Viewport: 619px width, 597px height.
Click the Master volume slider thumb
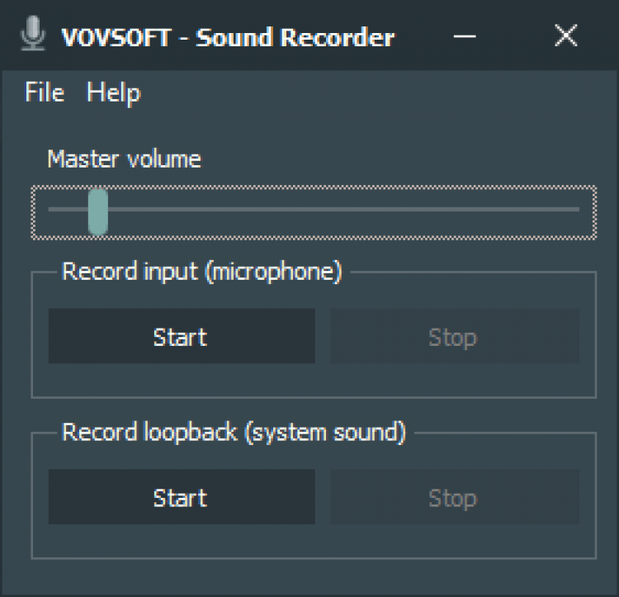[98, 211]
